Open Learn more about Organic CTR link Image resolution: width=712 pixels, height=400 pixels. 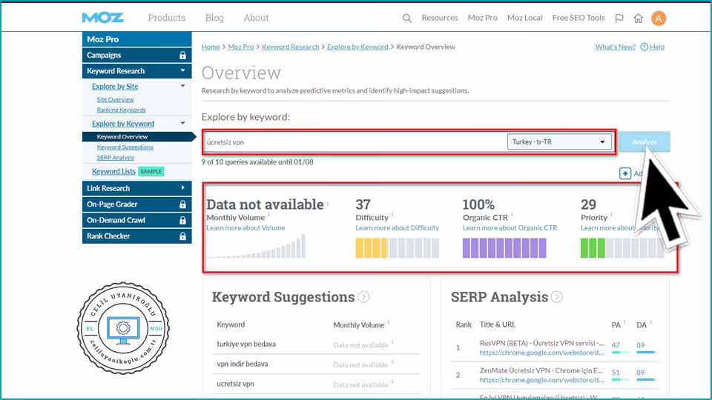[510, 228]
